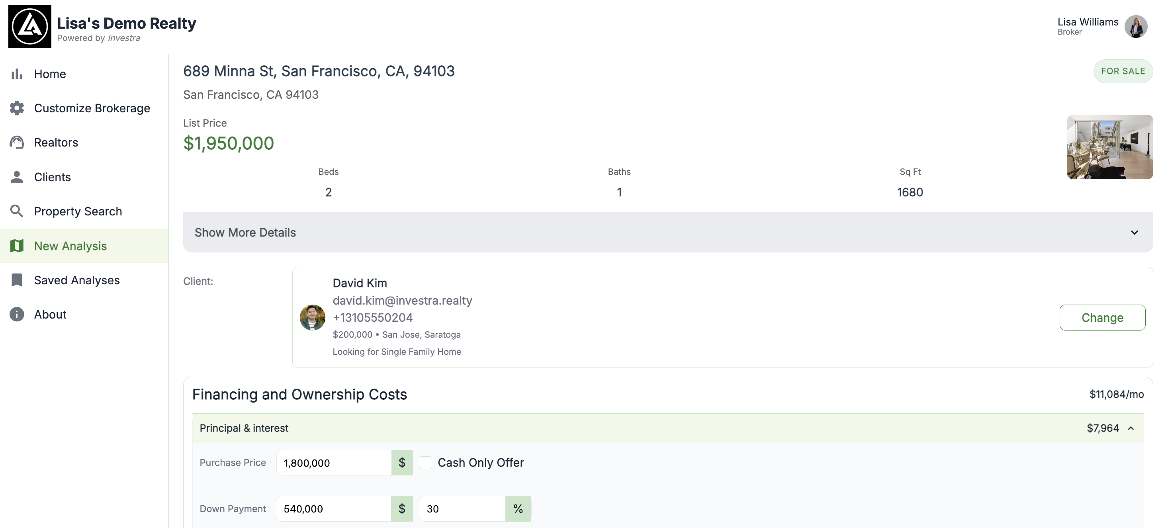
Task: Toggle Purchase Price dollar sign button
Action: (402, 462)
